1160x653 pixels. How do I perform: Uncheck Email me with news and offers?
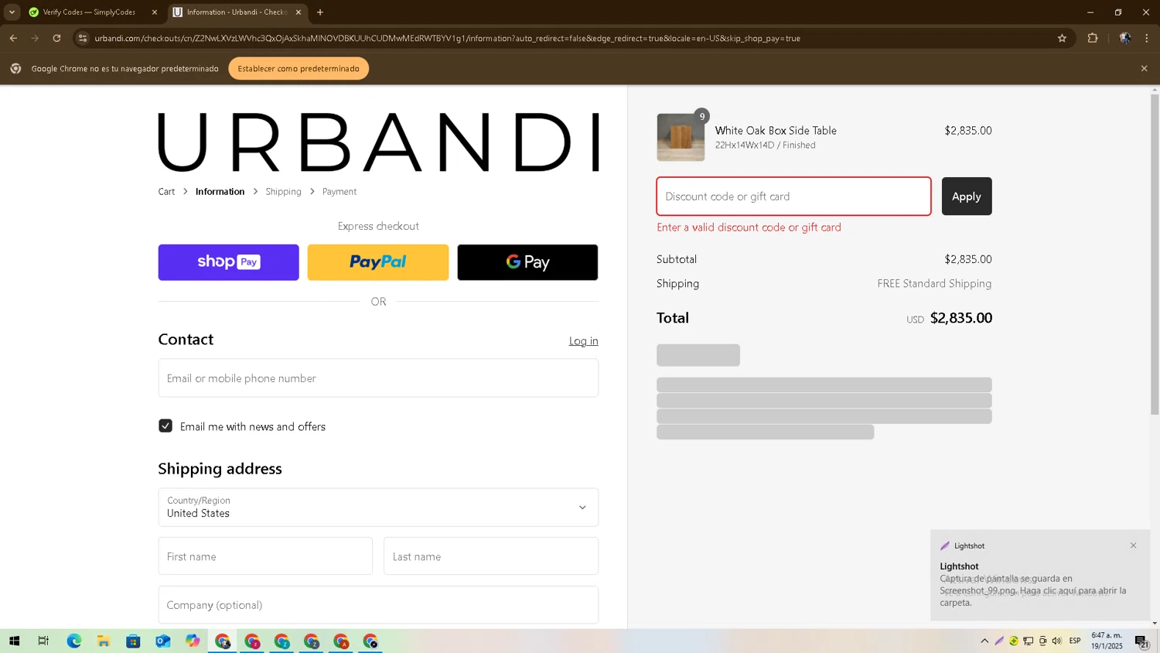(x=165, y=426)
